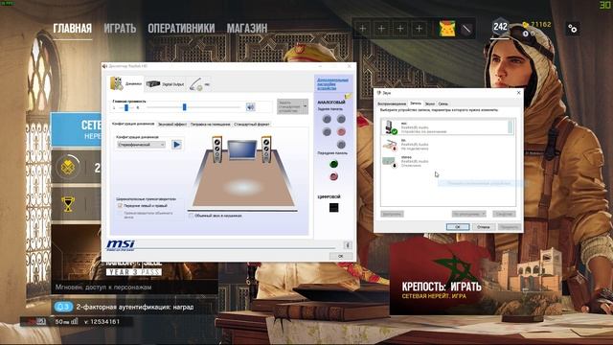Open the 'По умолчанию' dropdown in Sound dialog

469,214
